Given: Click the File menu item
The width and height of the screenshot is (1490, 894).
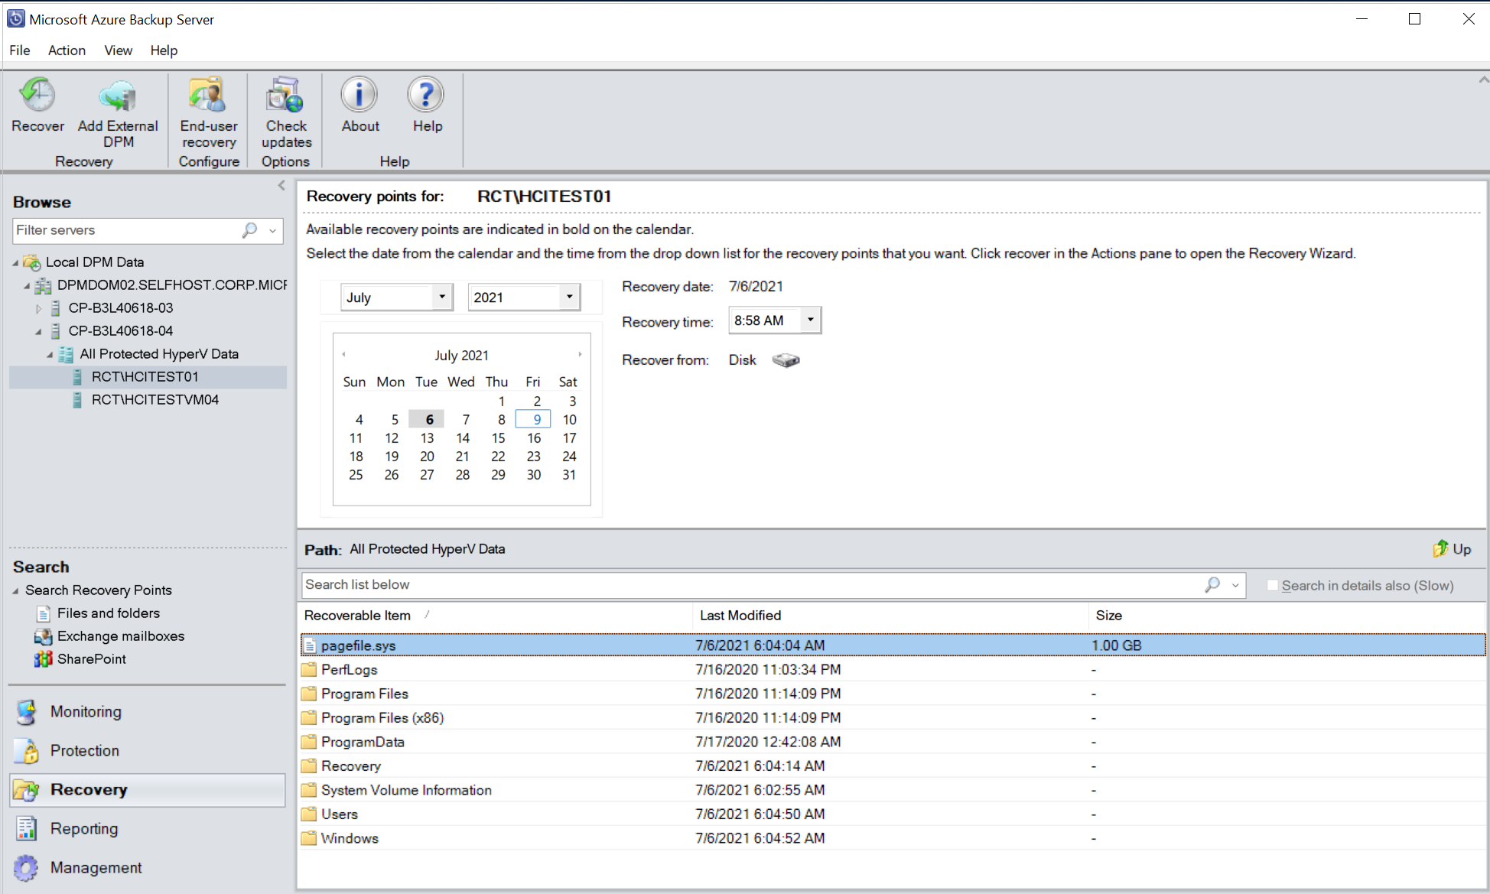Looking at the screenshot, I should click(20, 49).
